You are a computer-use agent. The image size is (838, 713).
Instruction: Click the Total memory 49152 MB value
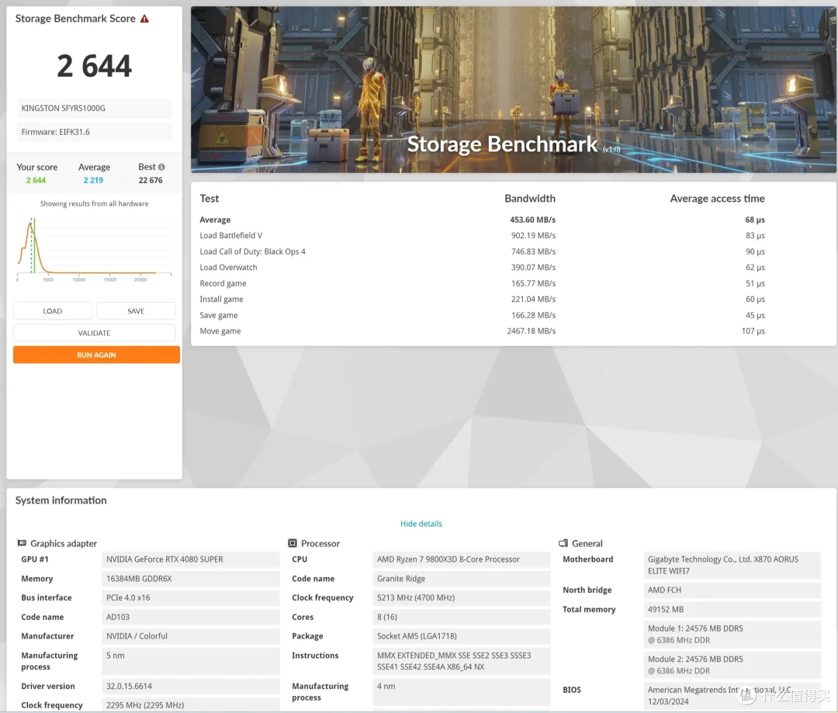732,609
